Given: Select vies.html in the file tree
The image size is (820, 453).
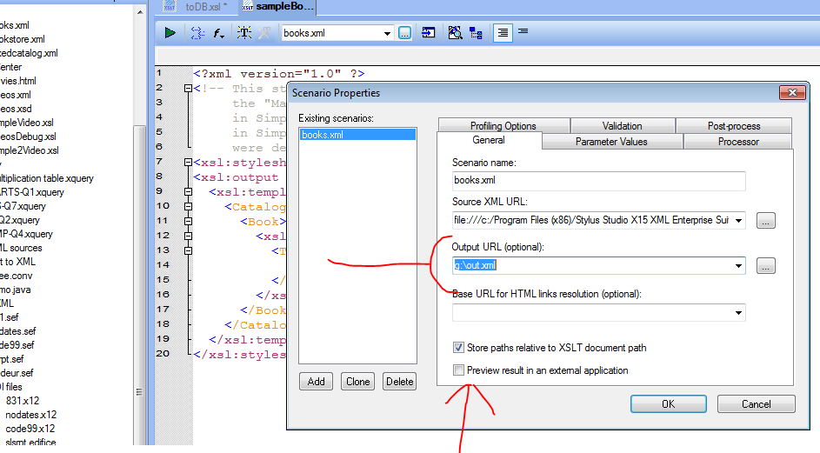Looking at the screenshot, I should (18, 81).
